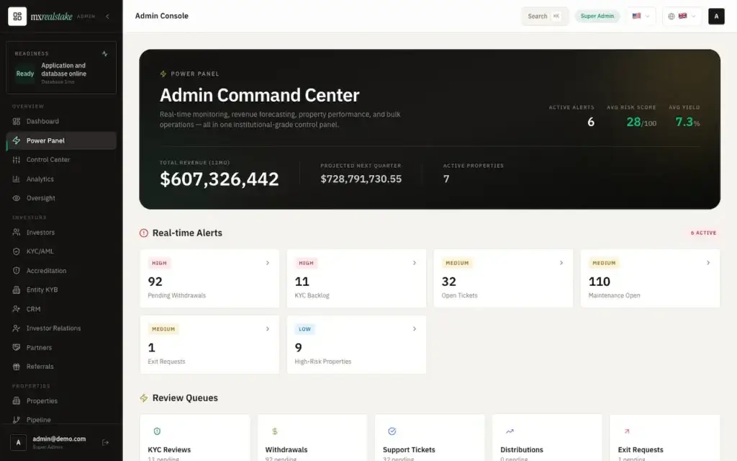The image size is (737, 461).
Task: Click the Control Center sliders icon
Action: click(17, 160)
